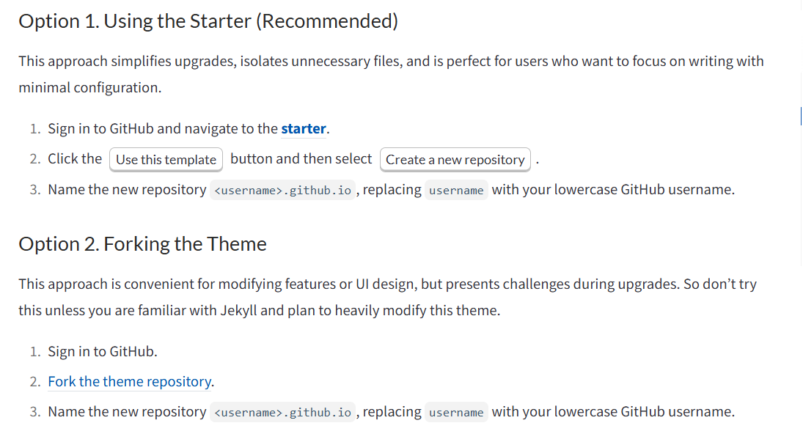Click the "Sign in to GitHub and navigate" step text

tap(163, 128)
